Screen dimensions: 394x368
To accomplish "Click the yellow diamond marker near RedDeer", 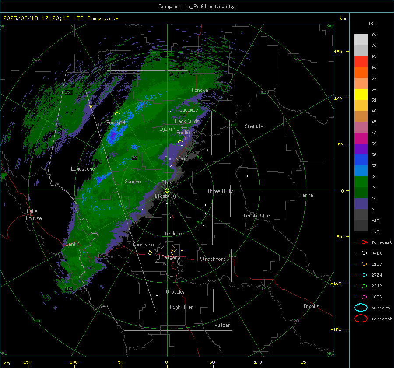I will pos(180,142).
